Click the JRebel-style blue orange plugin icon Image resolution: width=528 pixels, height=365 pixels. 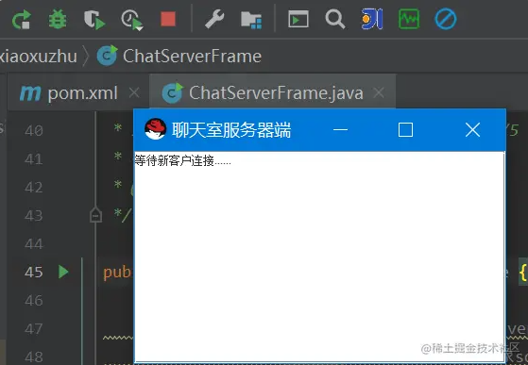point(372,19)
